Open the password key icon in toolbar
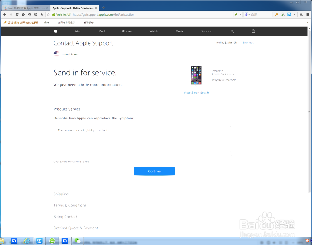The width and height of the screenshot is (312, 245). tap(277, 15)
